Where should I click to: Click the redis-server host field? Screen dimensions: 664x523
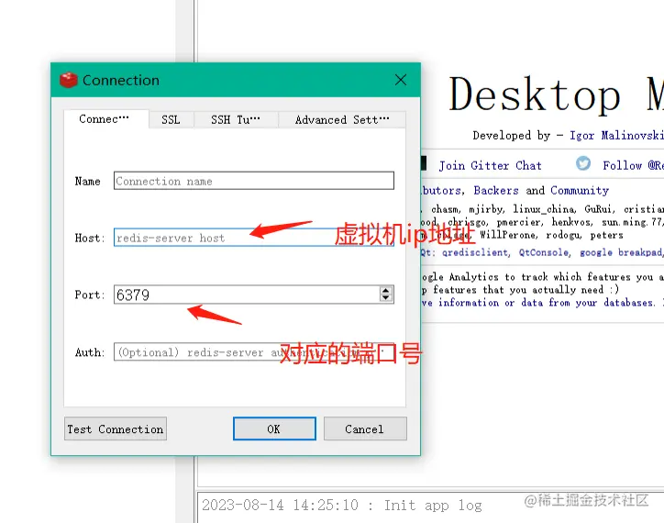point(254,238)
